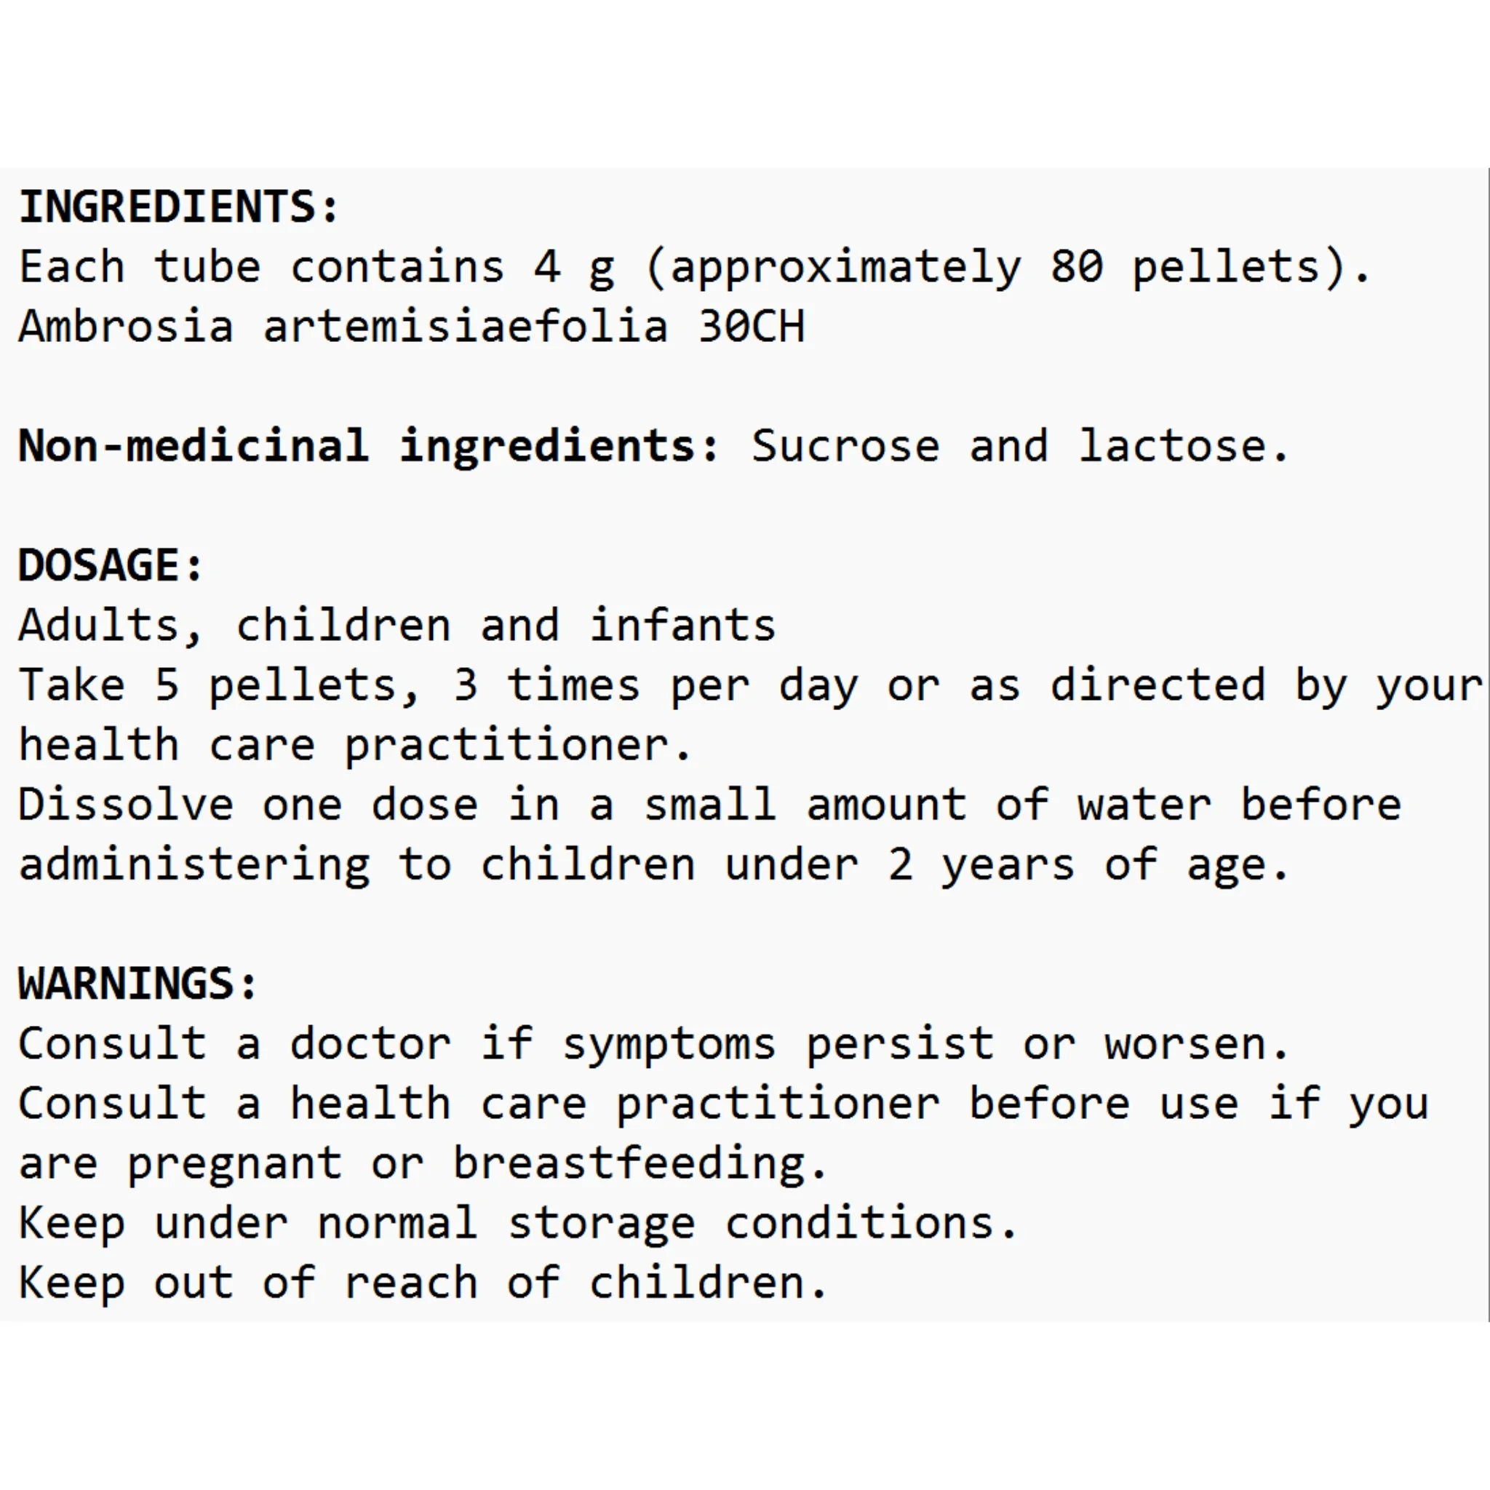
Task: Click the INGREDIENTS heading
Action: click(x=179, y=207)
